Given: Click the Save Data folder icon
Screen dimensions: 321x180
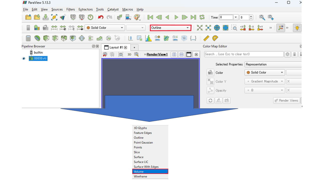Looking at the screenshot, I should point(37,17).
